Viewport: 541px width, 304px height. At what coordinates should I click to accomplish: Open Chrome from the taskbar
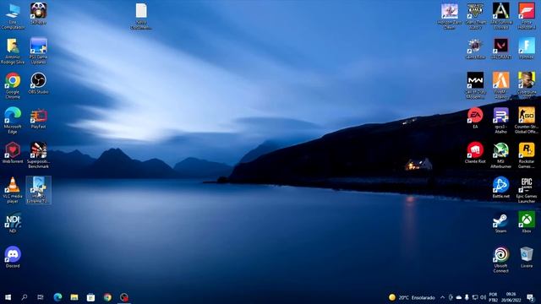click(x=107, y=297)
